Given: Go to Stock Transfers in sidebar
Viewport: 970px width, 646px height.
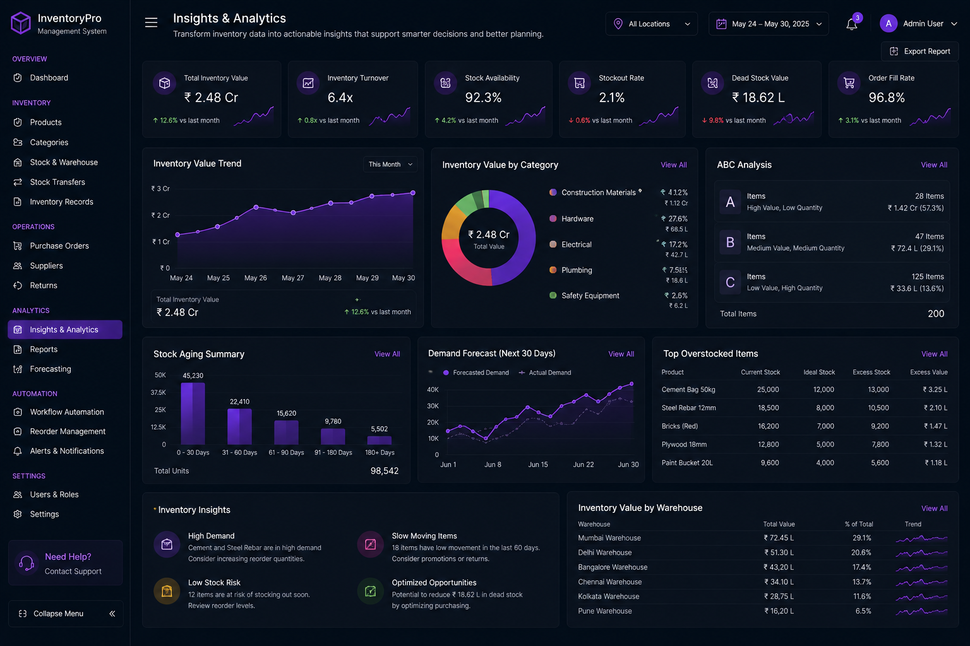Looking at the screenshot, I should (57, 182).
